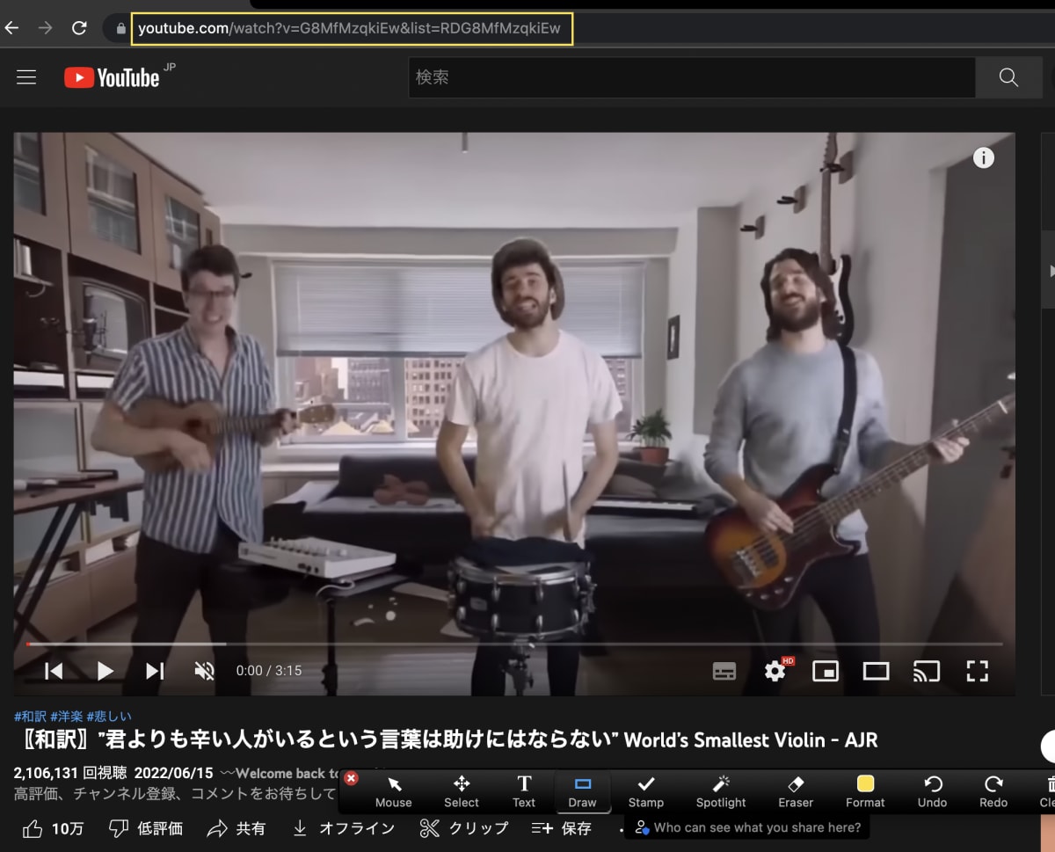Switch to theater mode

pyautogui.click(x=876, y=672)
